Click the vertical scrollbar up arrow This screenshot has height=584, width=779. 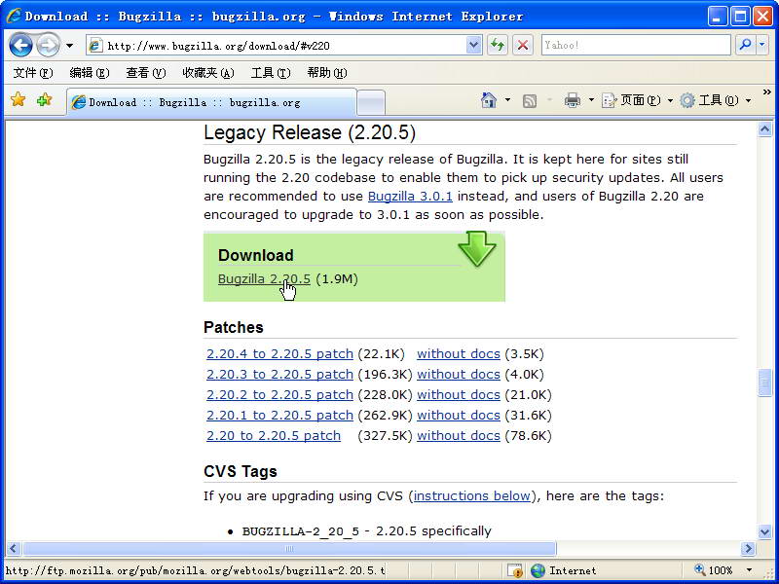(x=764, y=129)
